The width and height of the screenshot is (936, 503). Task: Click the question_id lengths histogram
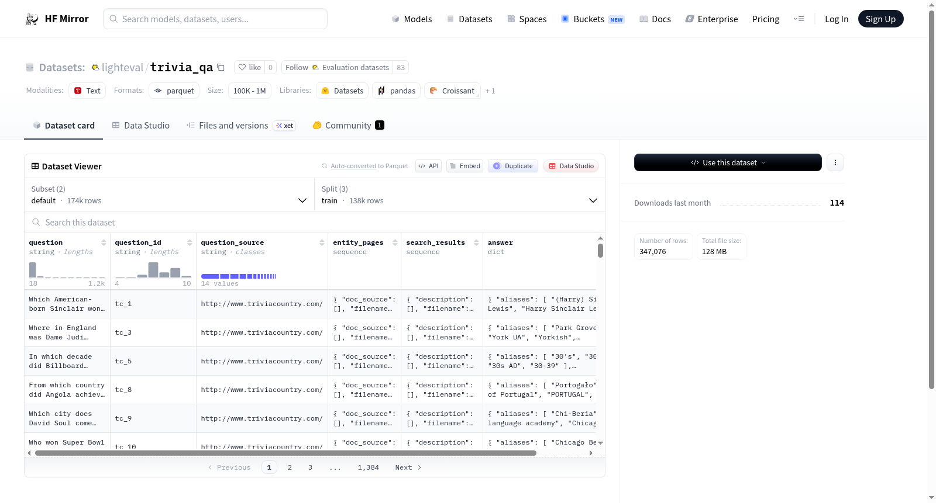(153, 270)
